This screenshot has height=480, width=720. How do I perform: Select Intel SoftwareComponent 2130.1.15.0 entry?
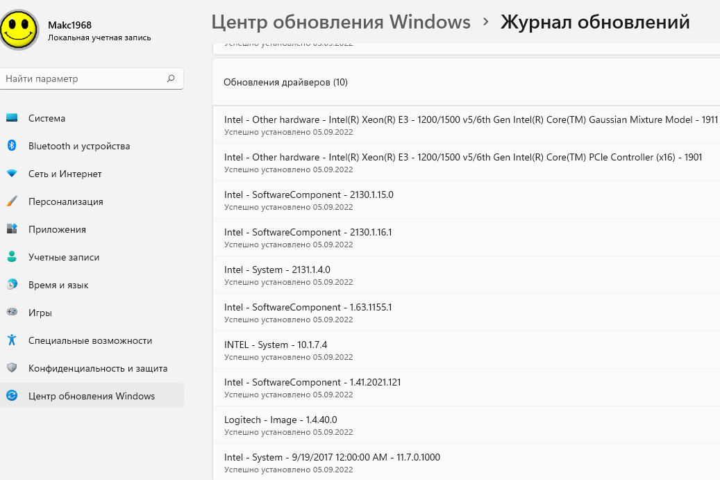click(466, 200)
